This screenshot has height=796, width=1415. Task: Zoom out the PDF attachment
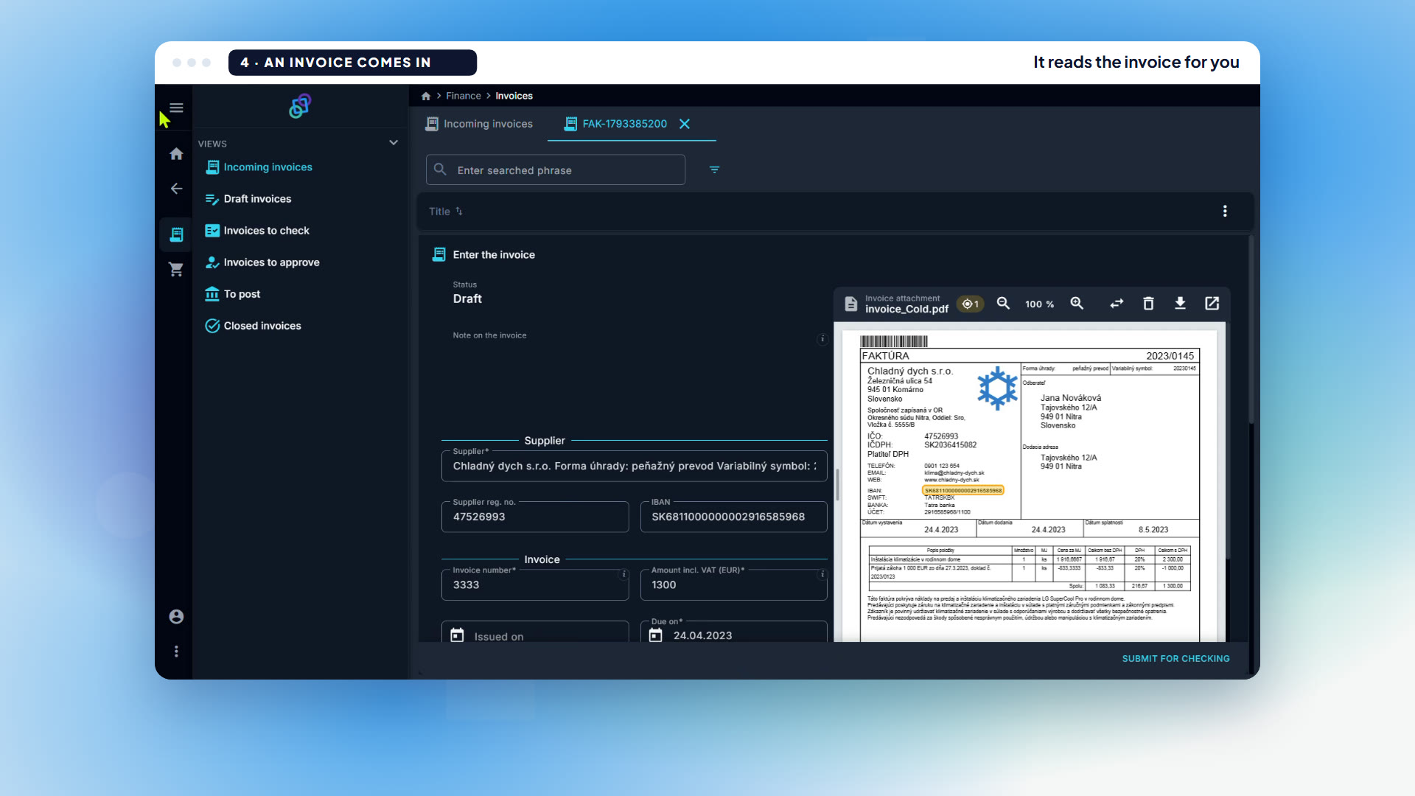(x=1003, y=304)
